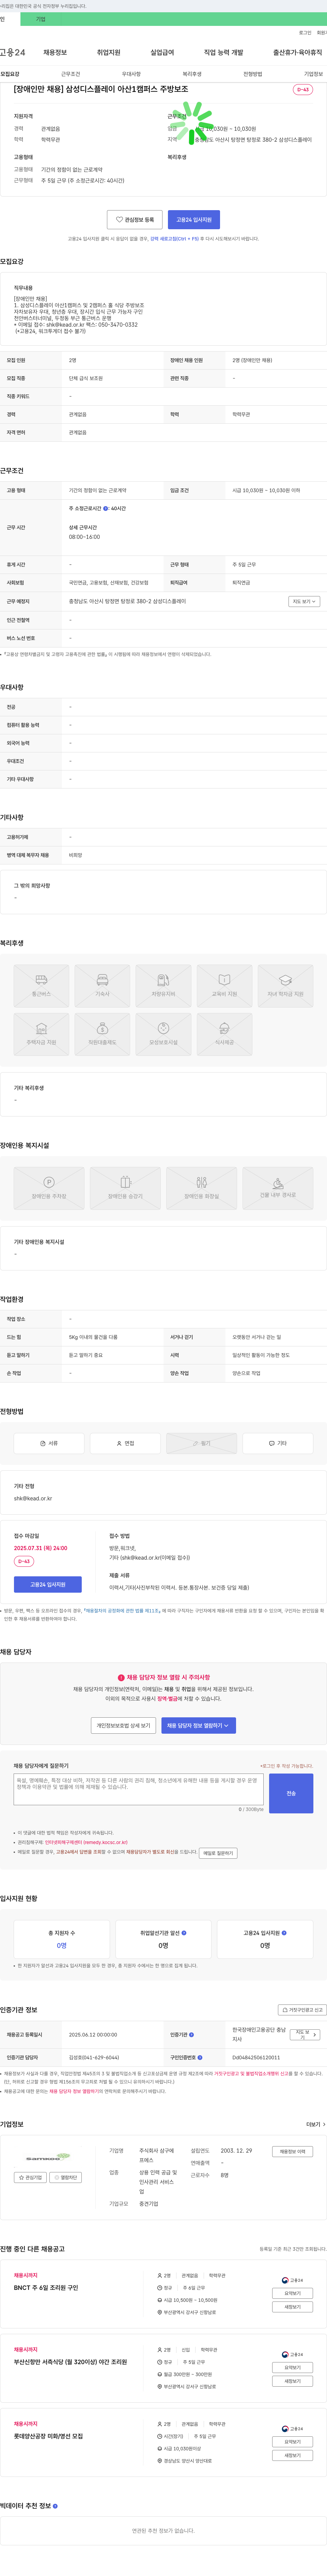The width and height of the screenshot is (327, 2576).
Task: Click the 메일로 질문하기 button
Action: (x=218, y=1853)
